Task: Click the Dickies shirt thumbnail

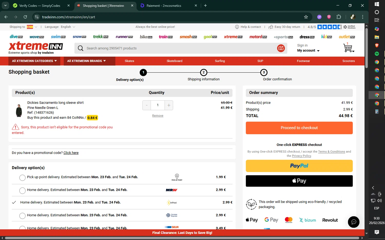Action: coord(19,111)
